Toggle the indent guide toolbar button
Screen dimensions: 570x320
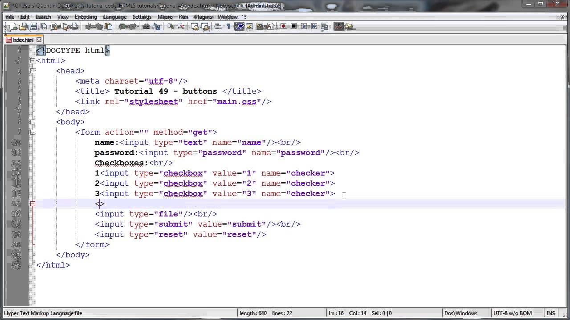(x=239, y=27)
